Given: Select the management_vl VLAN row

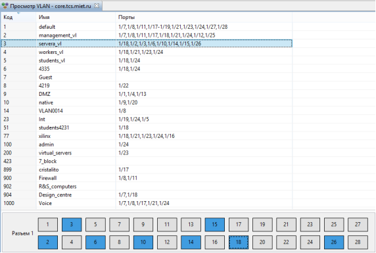Looking at the screenshot, I should click(x=147, y=35).
